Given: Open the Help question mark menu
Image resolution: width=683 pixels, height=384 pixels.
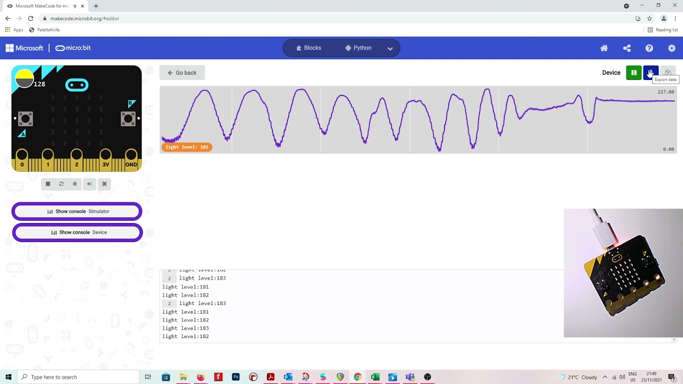Looking at the screenshot, I should click(x=649, y=48).
